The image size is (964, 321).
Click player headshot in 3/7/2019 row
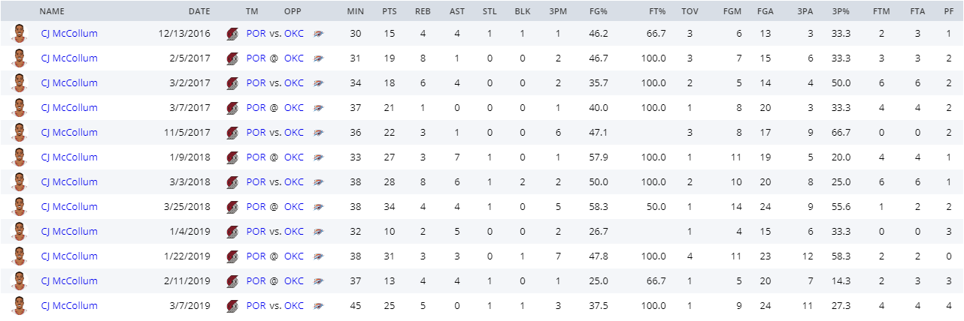pyautogui.click(x=19, y=306)
